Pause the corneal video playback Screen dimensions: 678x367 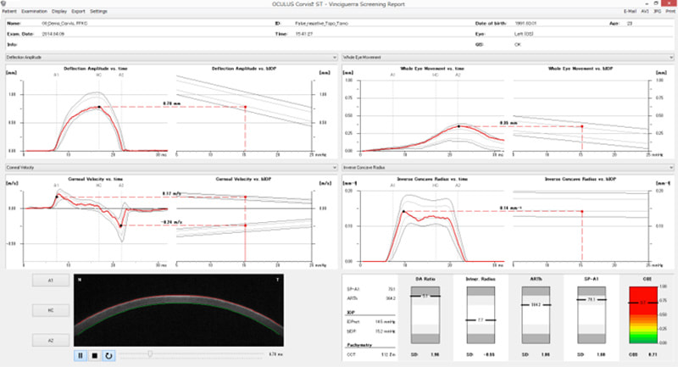(x=81, y=355)
